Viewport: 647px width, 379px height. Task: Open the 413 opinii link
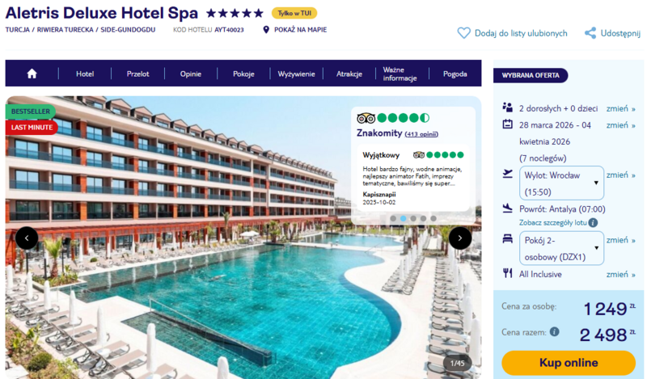point(421,134)
